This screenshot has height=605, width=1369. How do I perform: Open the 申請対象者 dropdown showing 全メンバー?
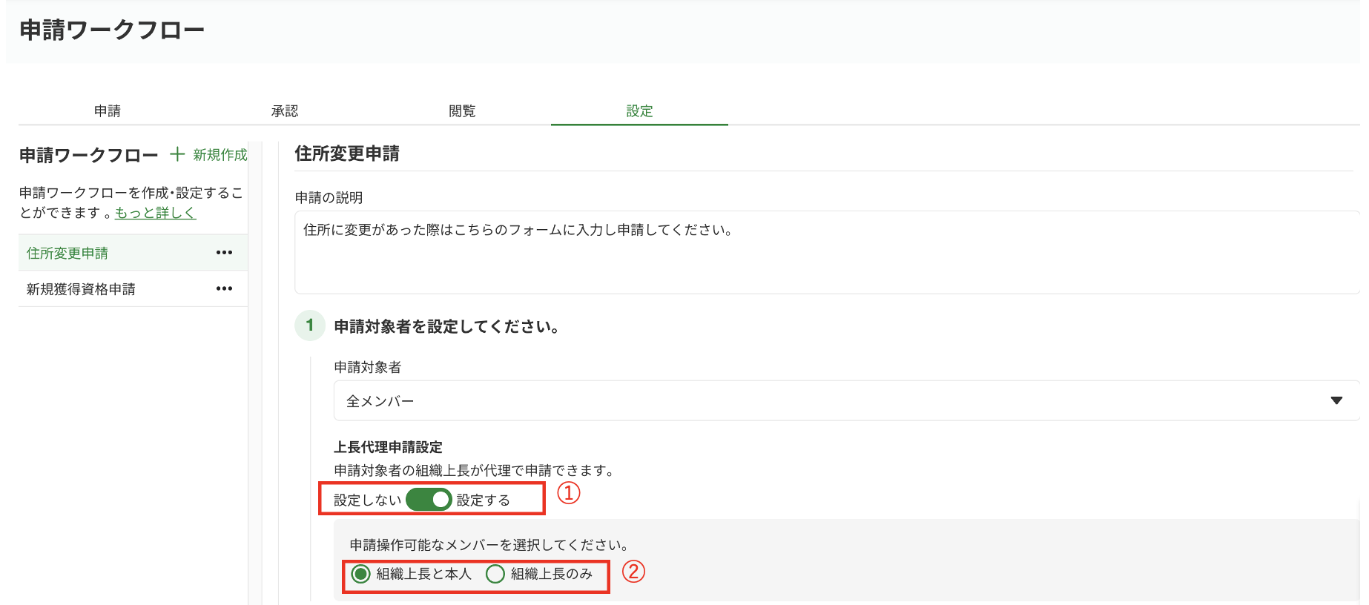click(x=846, y=400)
